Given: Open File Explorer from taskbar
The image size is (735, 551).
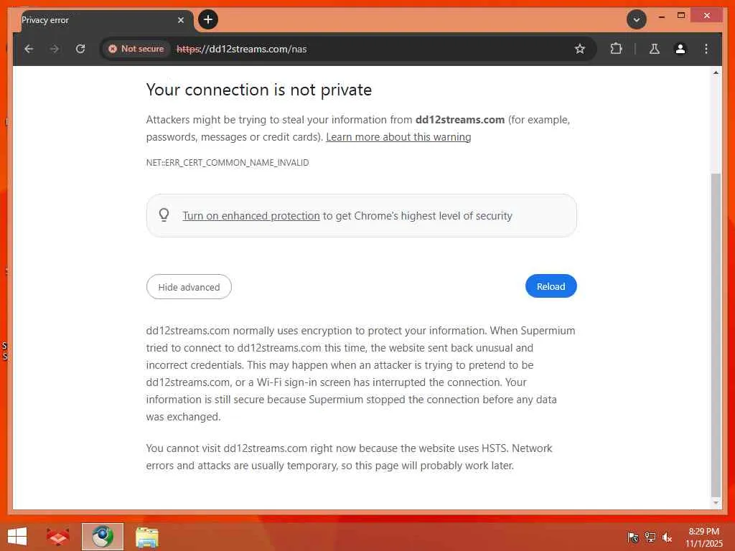Looking at the screenshot, I should [x=147, y=537].
